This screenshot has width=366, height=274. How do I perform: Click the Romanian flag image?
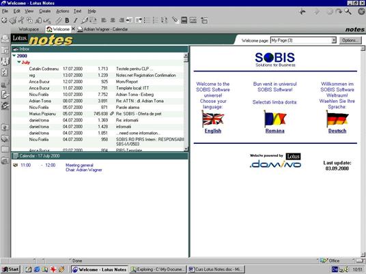pyautogui.click(x=274, y=119)
